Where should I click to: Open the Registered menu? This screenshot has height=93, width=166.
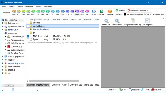47,7
